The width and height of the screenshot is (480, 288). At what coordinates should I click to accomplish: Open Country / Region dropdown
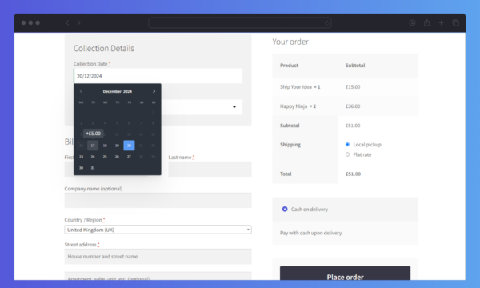click(158, 230)
